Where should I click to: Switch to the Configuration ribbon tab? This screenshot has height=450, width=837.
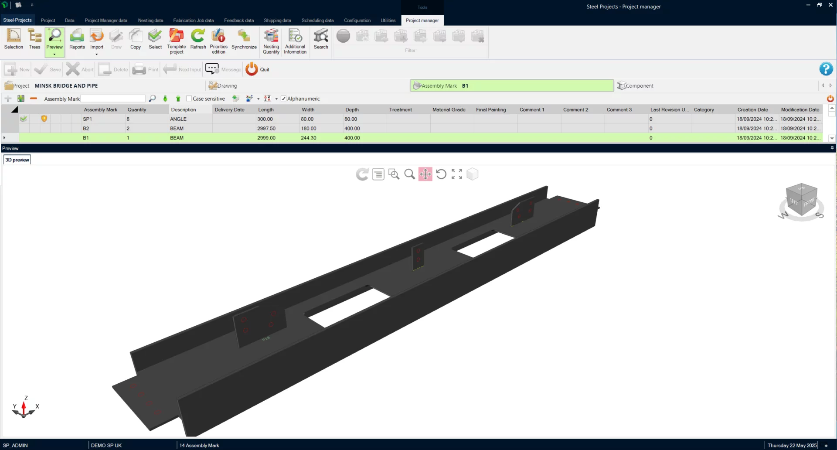click(357, 20)
